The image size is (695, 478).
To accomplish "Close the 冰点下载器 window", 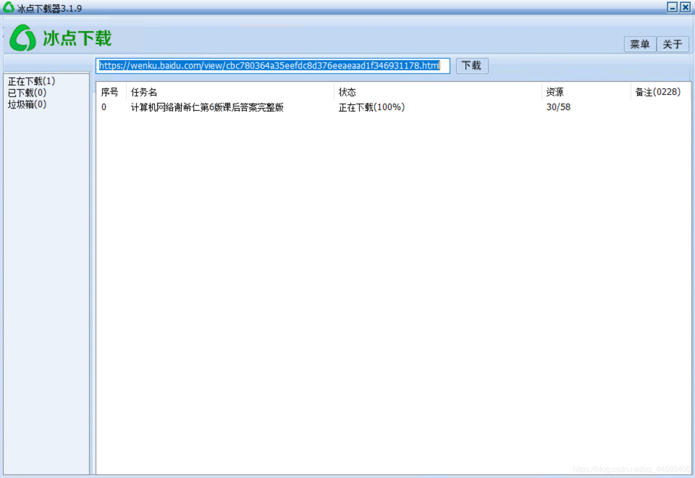I will [685, 7].
